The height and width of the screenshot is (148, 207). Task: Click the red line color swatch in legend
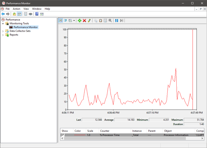[x=80, y=135]
